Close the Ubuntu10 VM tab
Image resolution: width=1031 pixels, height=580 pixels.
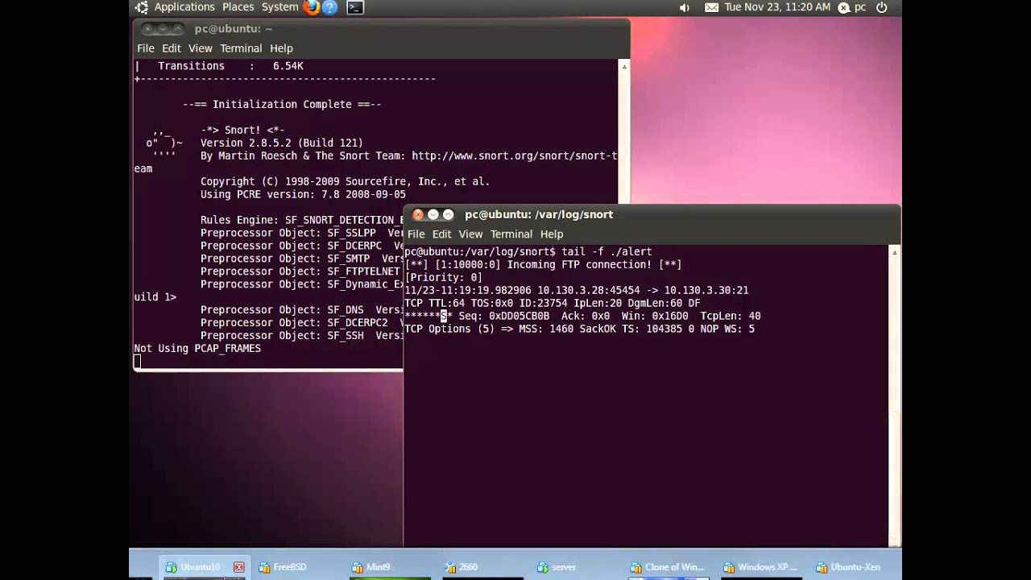click(238, 567)
